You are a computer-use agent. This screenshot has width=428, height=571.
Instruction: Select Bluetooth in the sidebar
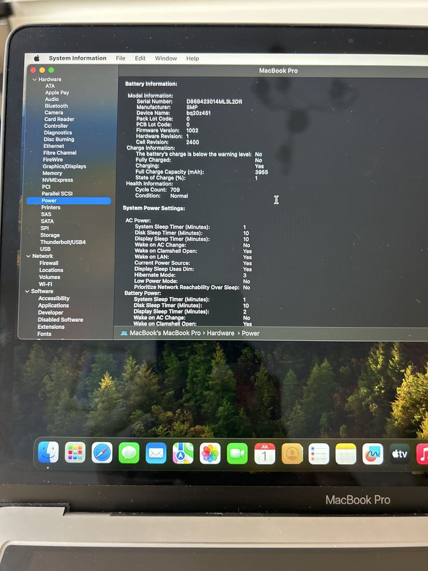56,106
